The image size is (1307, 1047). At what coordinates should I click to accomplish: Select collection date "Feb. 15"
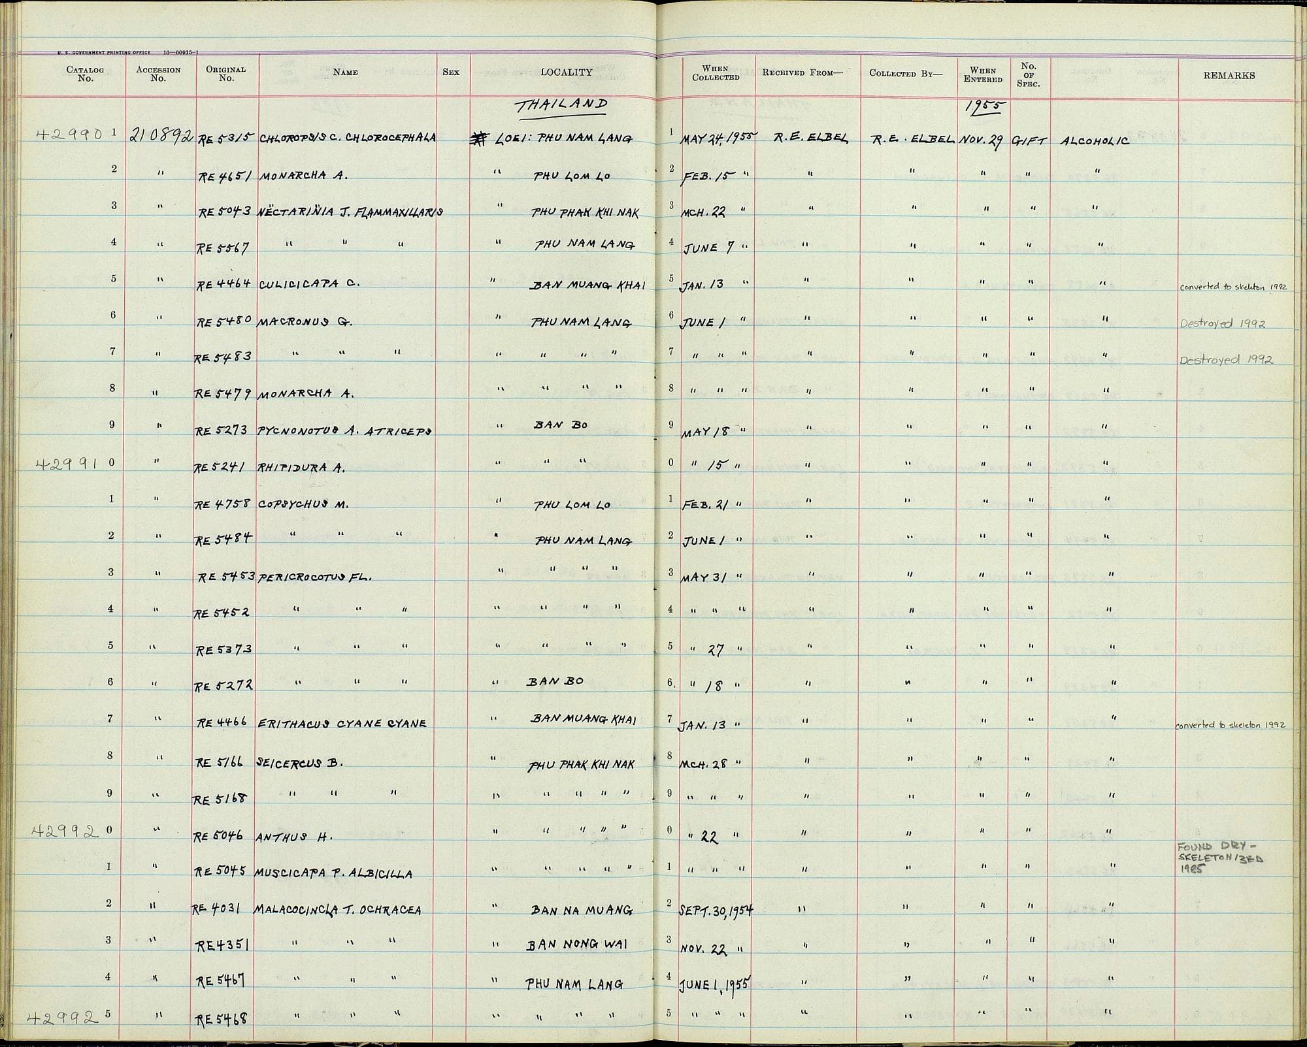click(708, 176)
